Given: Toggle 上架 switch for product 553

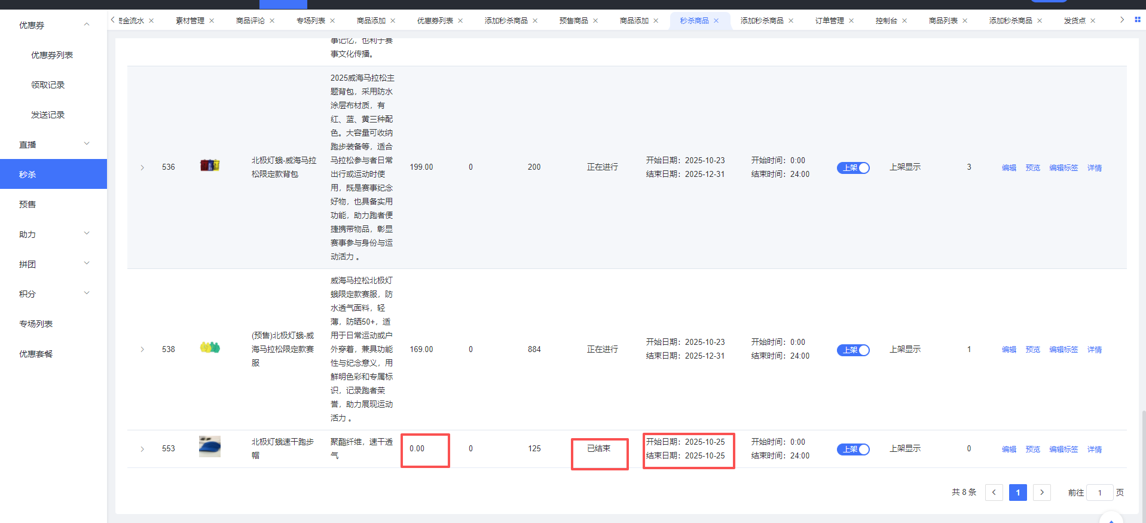Looking at the screenshot, I should point(853,449).
